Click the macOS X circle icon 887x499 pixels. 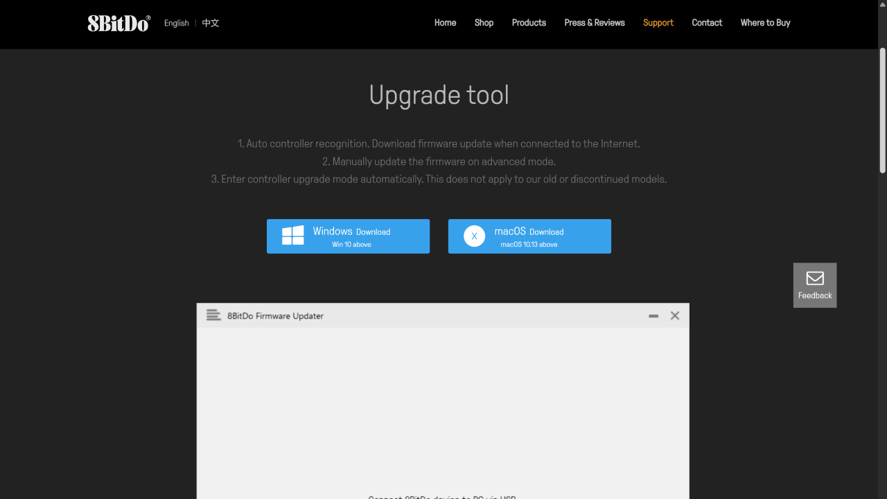pyautogui.click(x=474, y=236)
